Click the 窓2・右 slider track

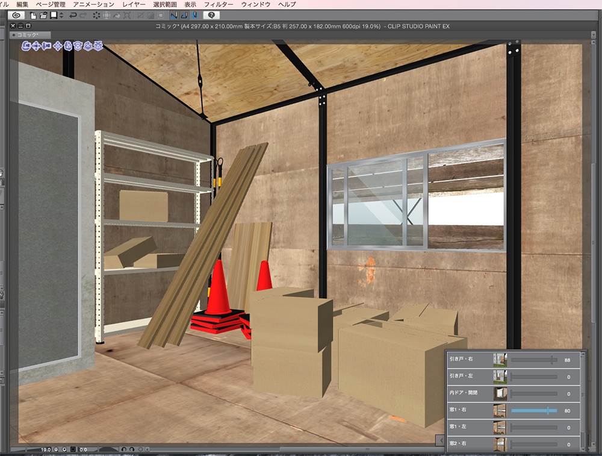[x=534, y=445]
